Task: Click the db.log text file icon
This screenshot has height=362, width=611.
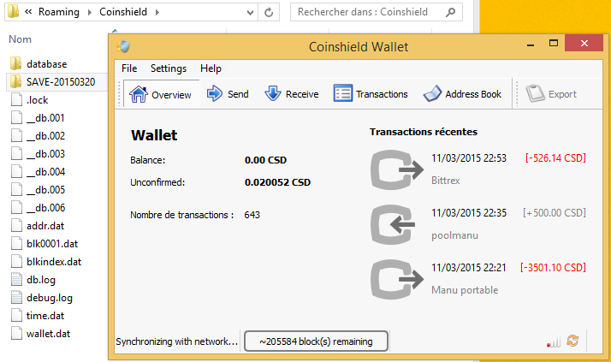Action: tap(16, 279)
